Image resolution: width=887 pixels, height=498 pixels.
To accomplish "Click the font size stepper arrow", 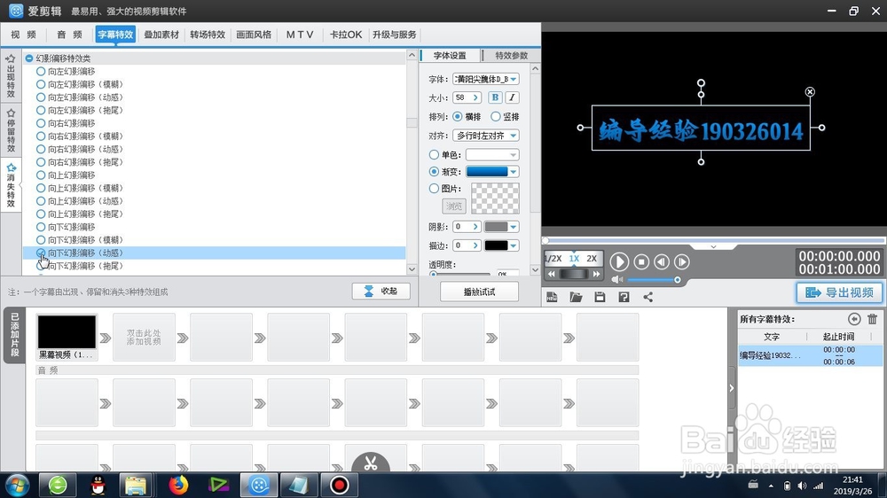I will [x=475, y=97].
